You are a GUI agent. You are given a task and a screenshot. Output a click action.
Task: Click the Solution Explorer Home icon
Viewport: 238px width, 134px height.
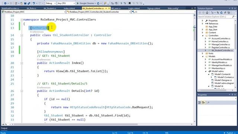pos(207,13)
